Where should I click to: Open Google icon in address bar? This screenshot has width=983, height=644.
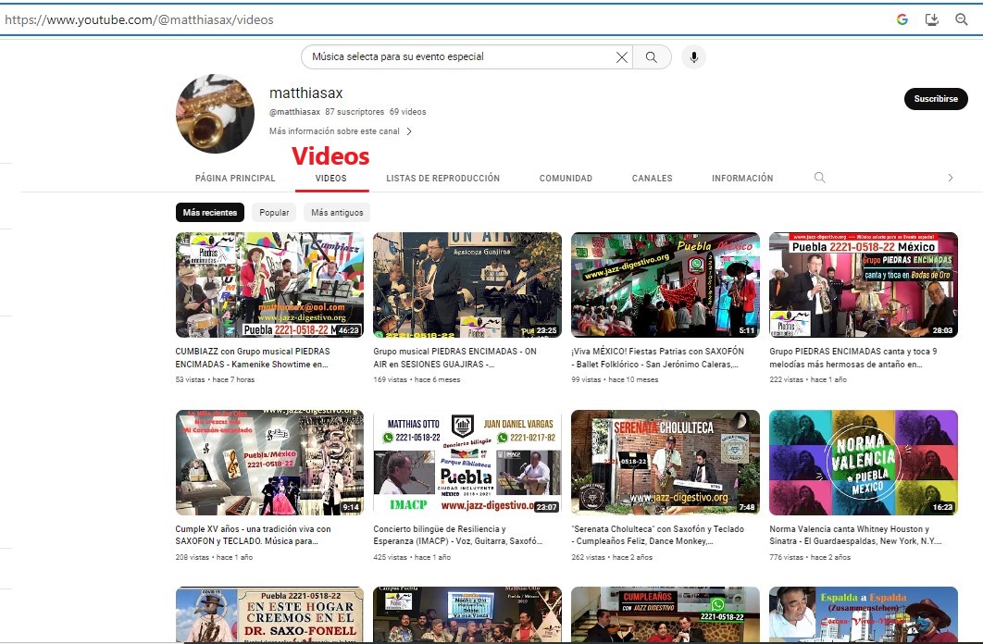click(902, 19)
